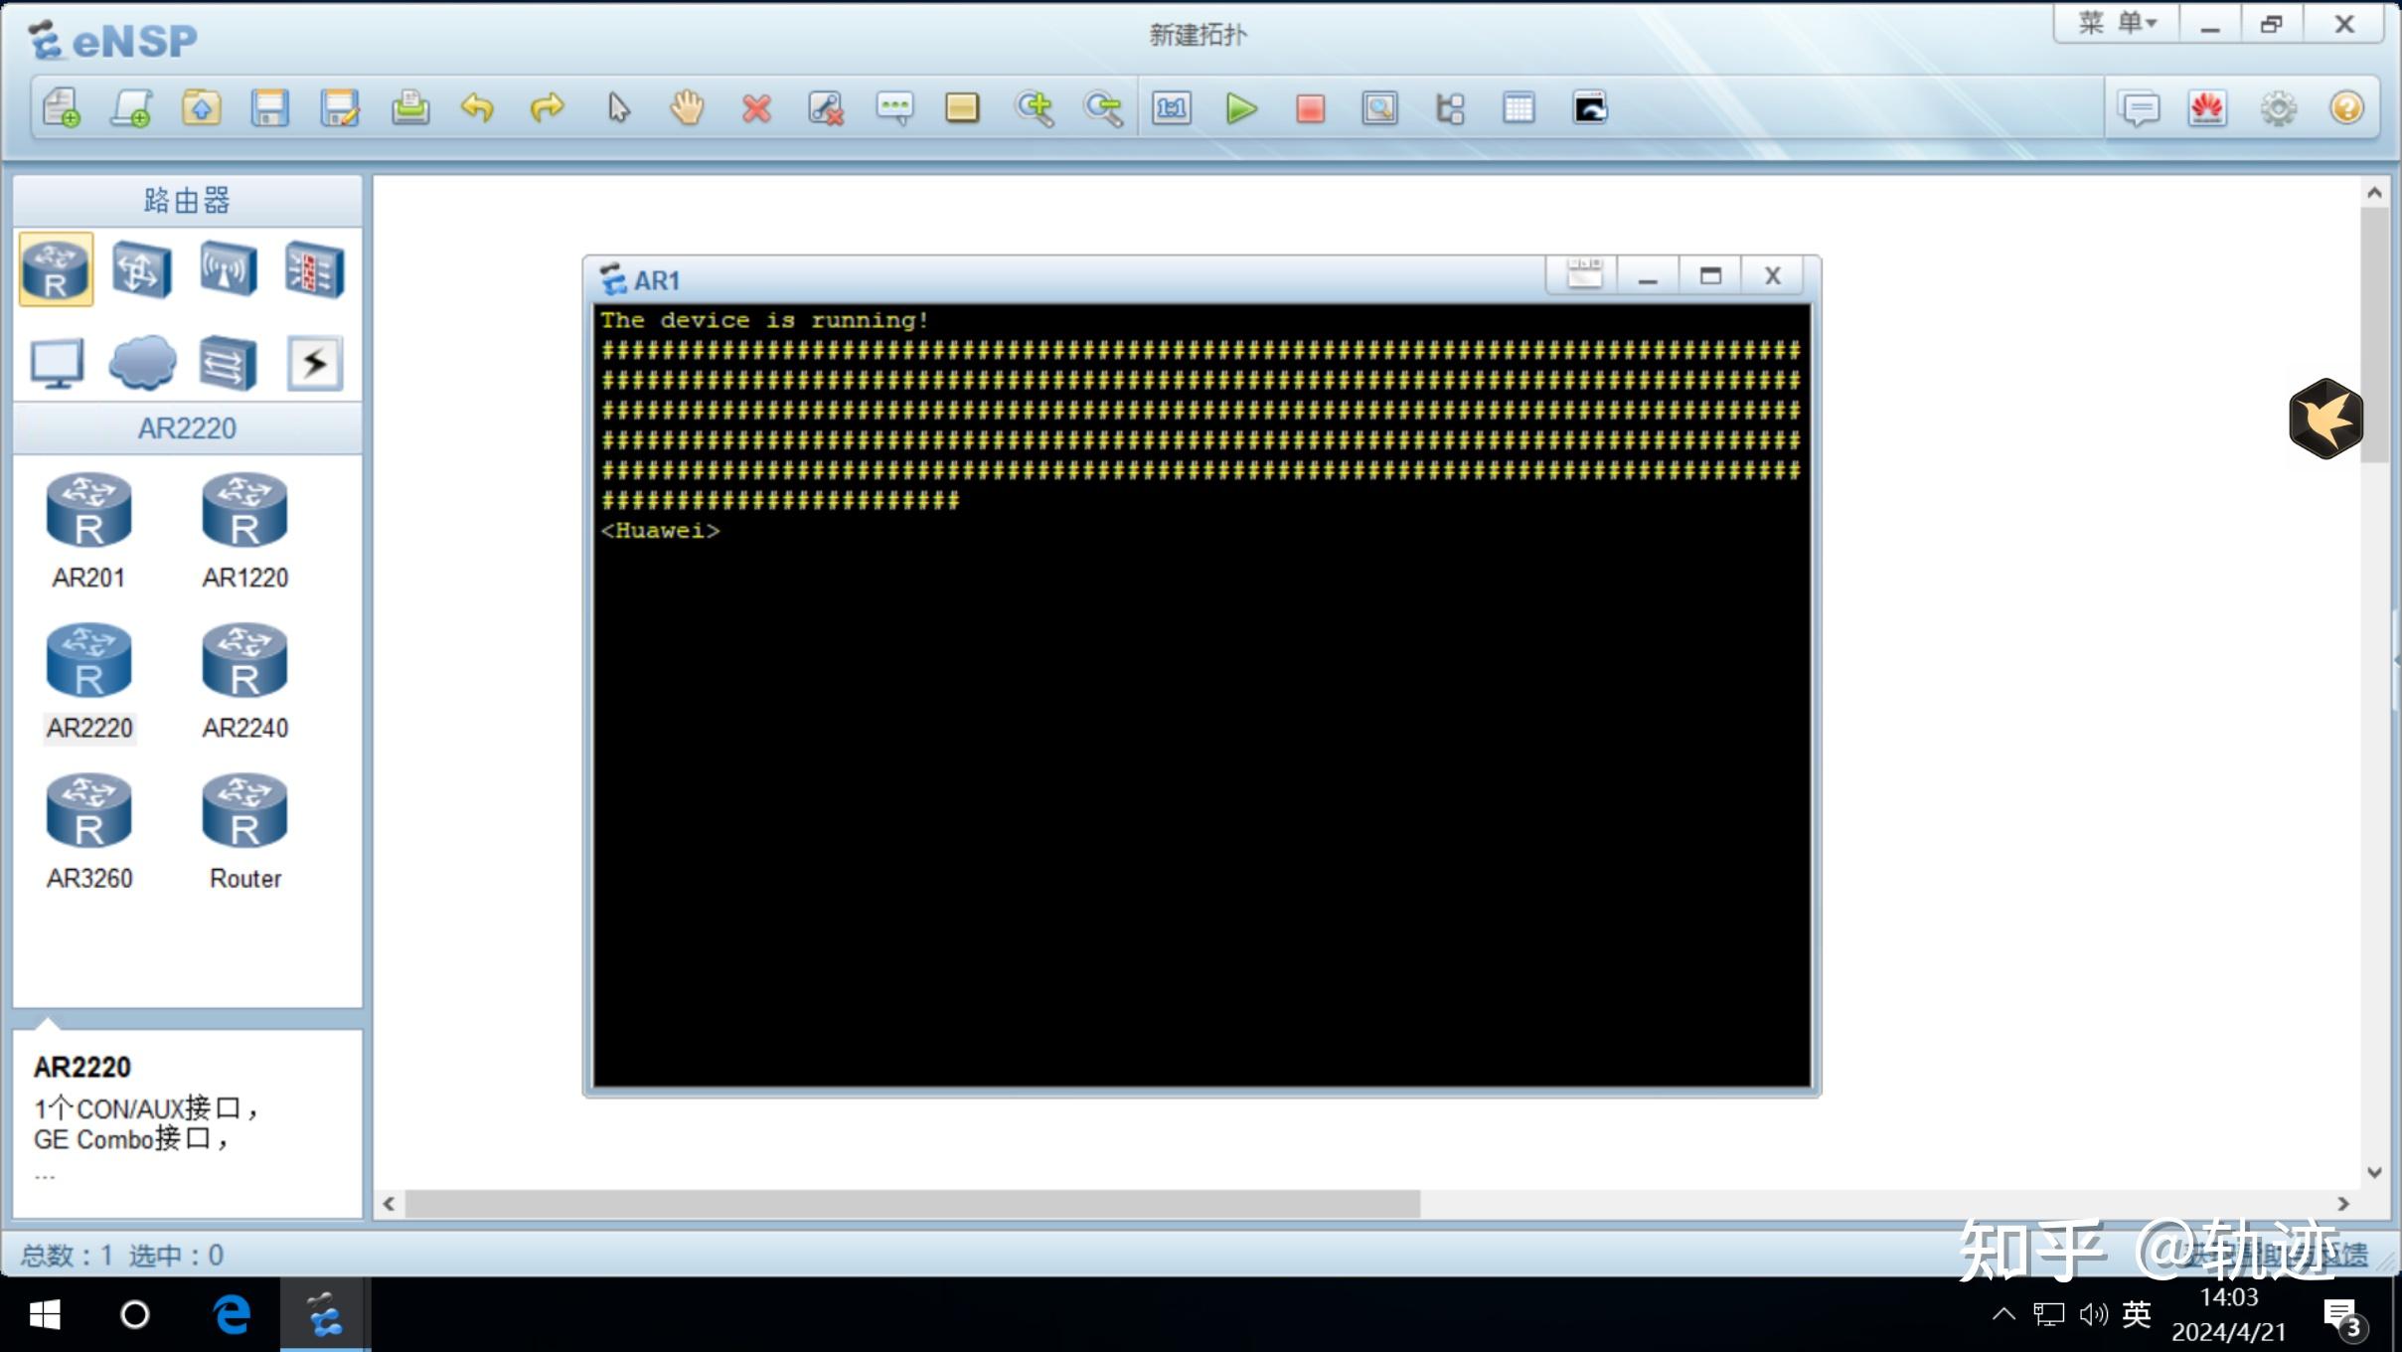Click the start all devices play button
The width and height of the screenshot is (2402, 1352).
click(x=1240, y=108)
